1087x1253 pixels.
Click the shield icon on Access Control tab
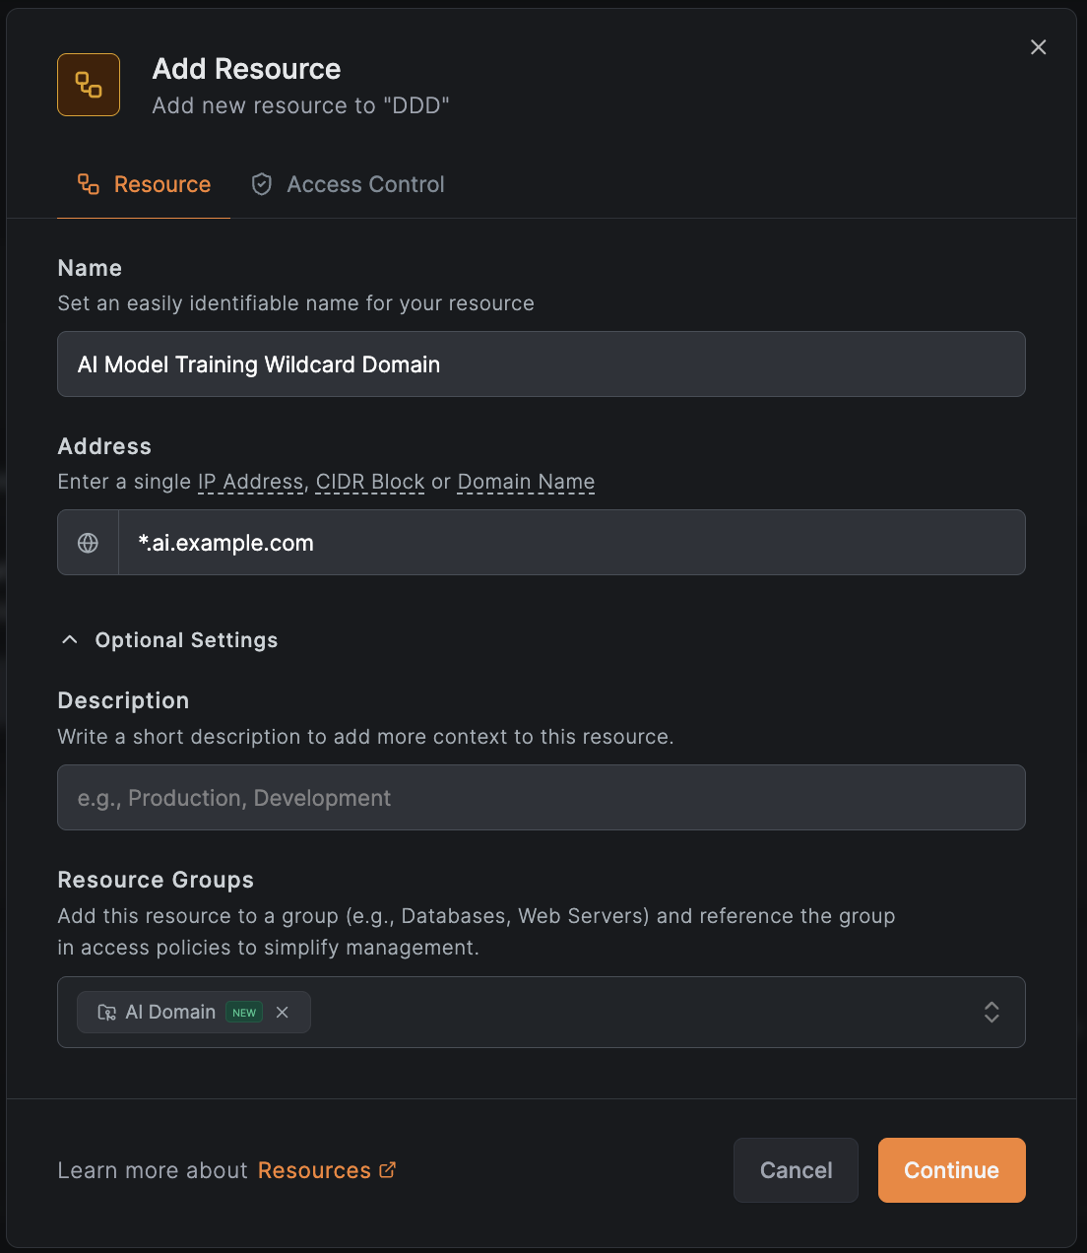click(261, 184)
